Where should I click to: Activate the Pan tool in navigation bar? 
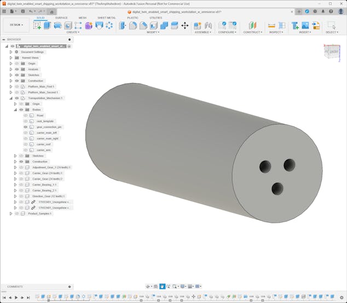point(163,286)
